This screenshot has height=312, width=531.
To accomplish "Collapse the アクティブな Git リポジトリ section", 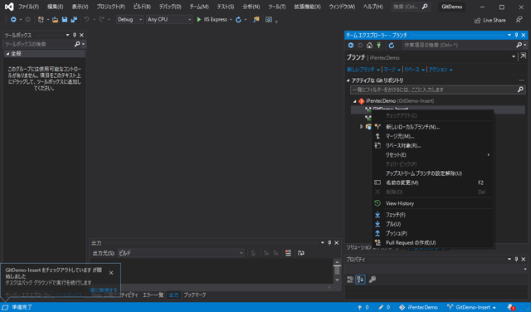I will point(348,80).
